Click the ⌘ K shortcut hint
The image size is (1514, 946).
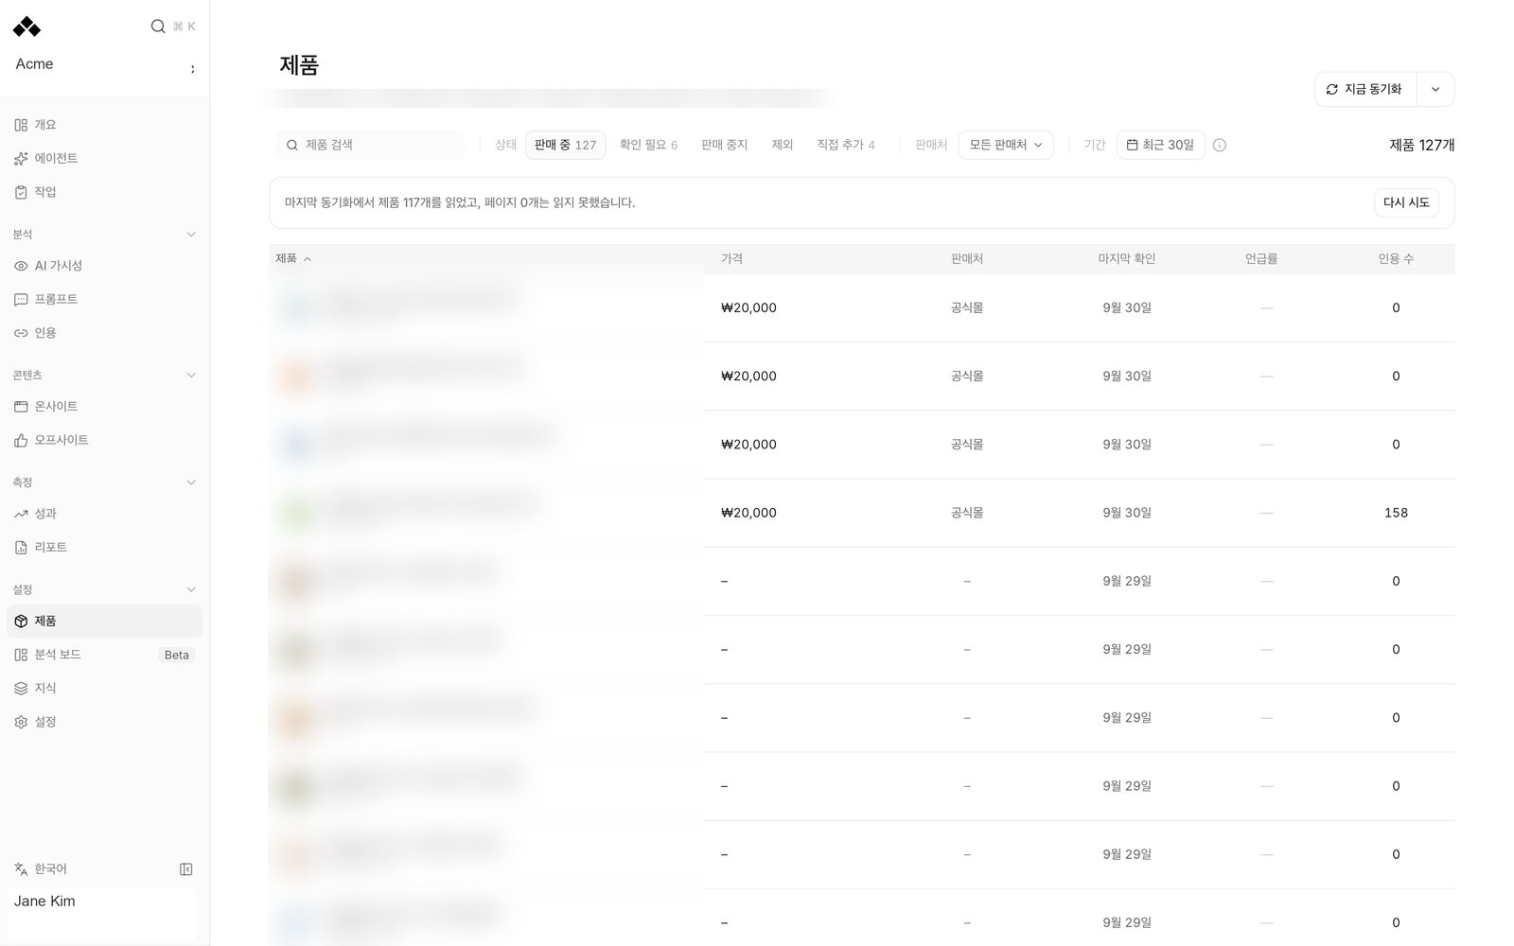pyautogui.click(x=184, y=26)
